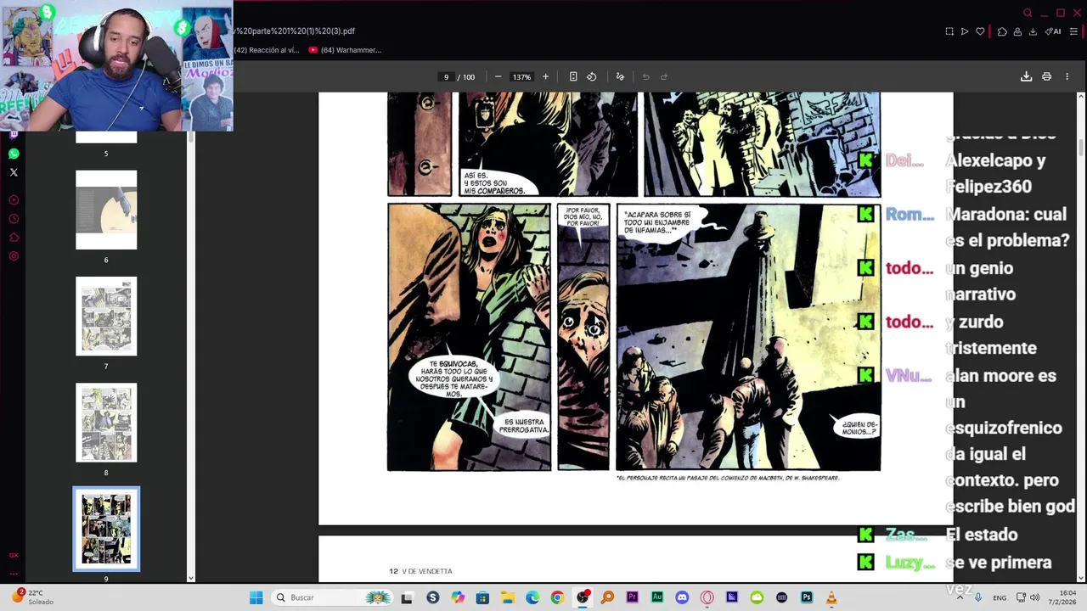Zoom in with the plus button

(545, 76)
